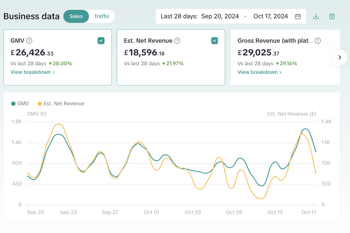The width and height of the screenshot is (350, 233).
Task: Expand View breakdown under Gross Revenue
Action: [259, 72]
